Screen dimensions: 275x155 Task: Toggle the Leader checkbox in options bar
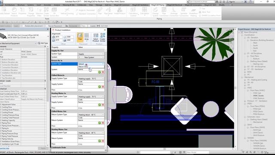(89, 26)
